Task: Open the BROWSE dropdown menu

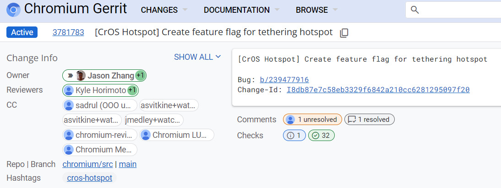Action: (316, 10)
